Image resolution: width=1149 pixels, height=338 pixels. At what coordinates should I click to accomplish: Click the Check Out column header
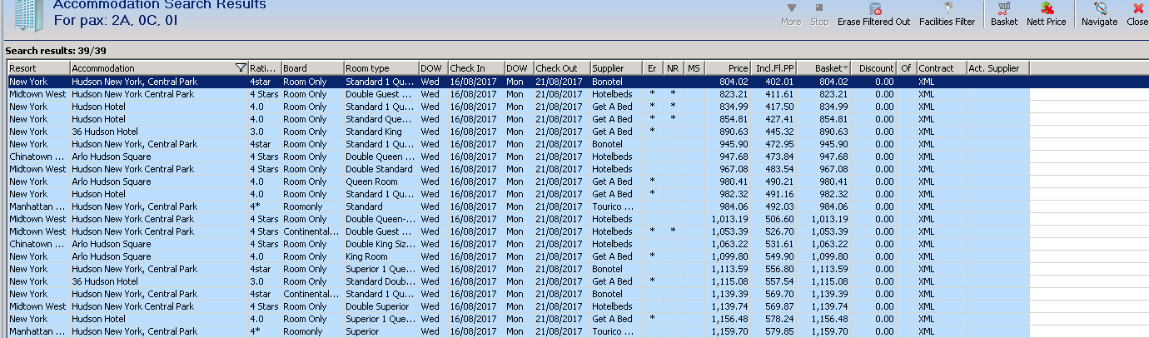pos(562,68)
